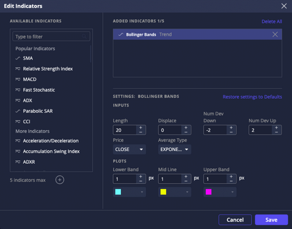Viewport: 292px width, 229px height.
Task: Select the Acceleration/Deceleration entry
Action: point(51,141)
